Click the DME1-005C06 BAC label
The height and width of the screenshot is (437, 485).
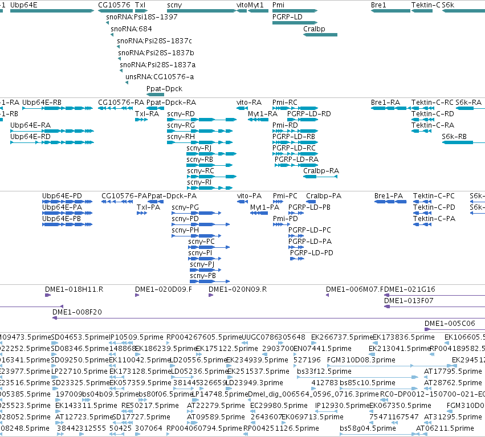coord(450,324)
